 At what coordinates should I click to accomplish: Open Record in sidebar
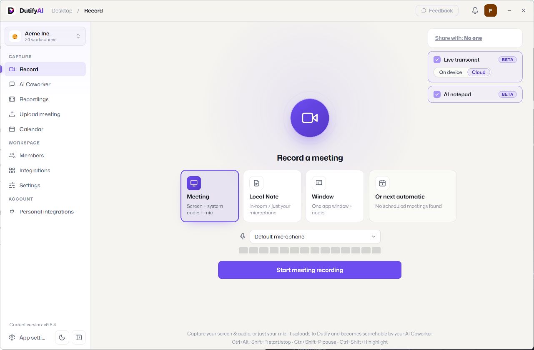point(45,69)
